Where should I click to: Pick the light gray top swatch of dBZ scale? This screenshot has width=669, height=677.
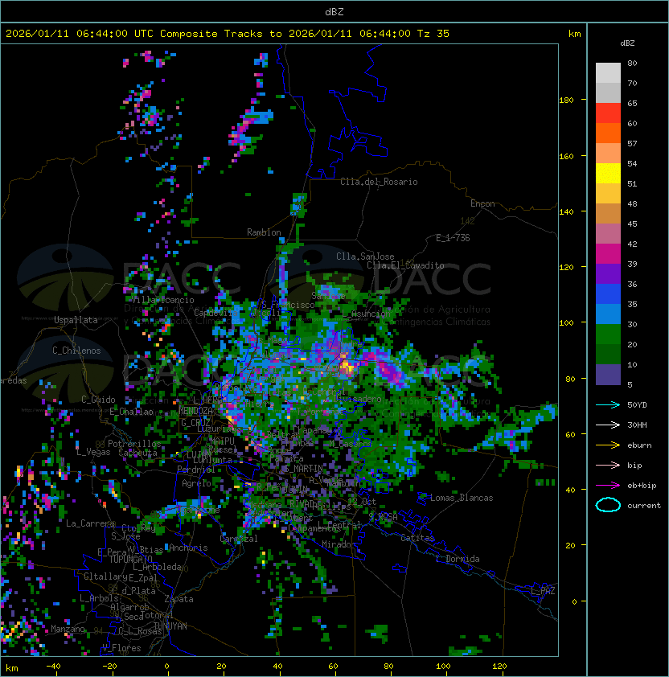coord(608,72)
